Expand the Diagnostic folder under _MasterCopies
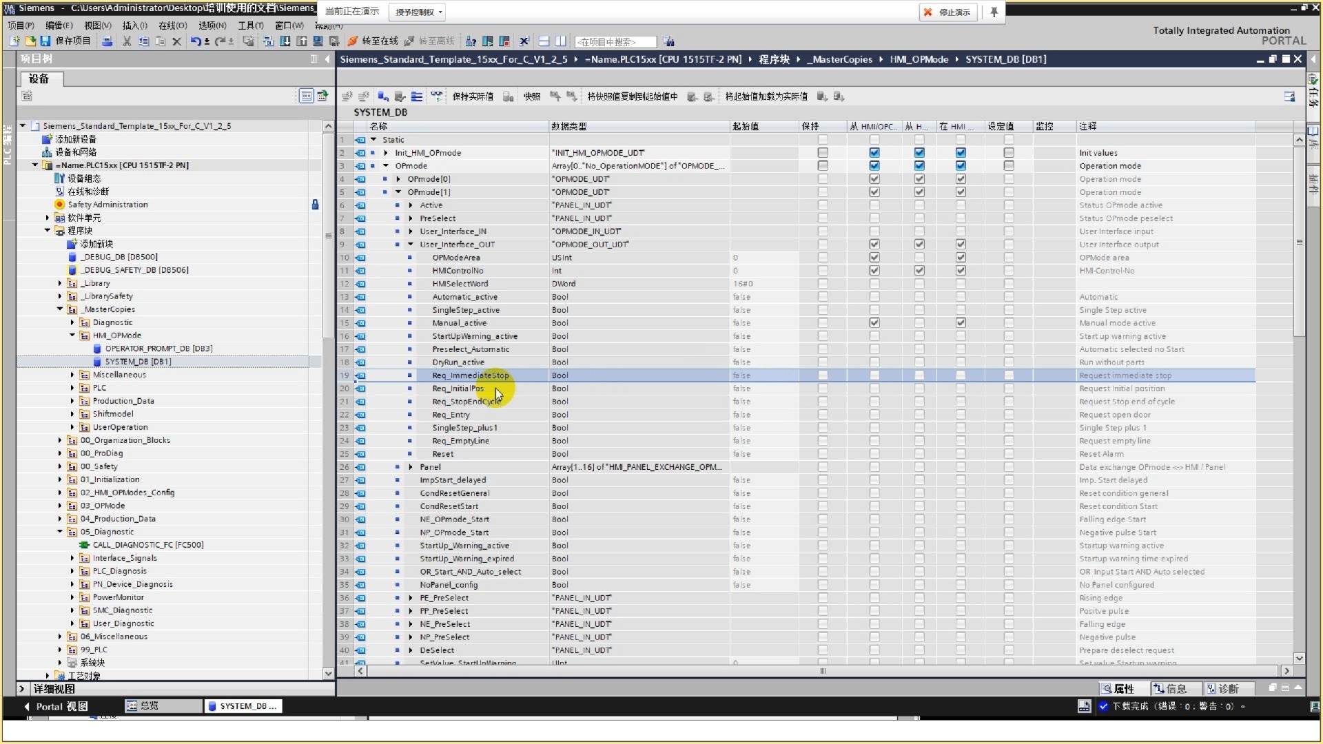Viewport: 1323px width, 744px height. point(72,322)
